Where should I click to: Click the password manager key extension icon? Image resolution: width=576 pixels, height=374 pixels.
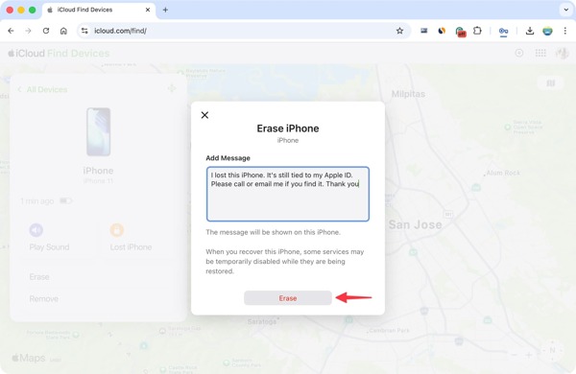pos(503,31)
